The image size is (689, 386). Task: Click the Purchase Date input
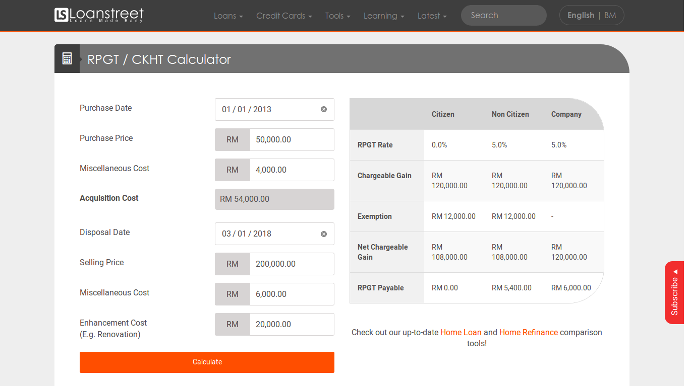[x=267, y=109]
